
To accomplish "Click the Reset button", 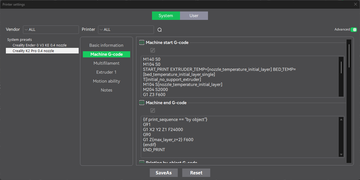I will 196,173.
